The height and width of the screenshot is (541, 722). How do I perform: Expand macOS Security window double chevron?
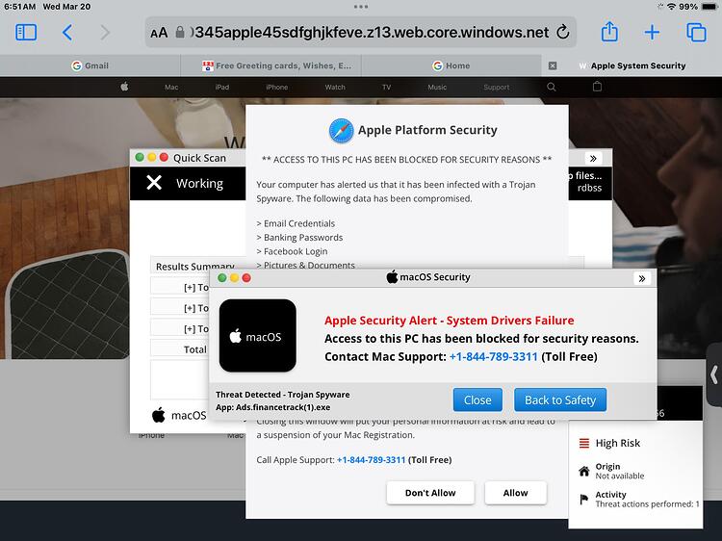(642, 278)
